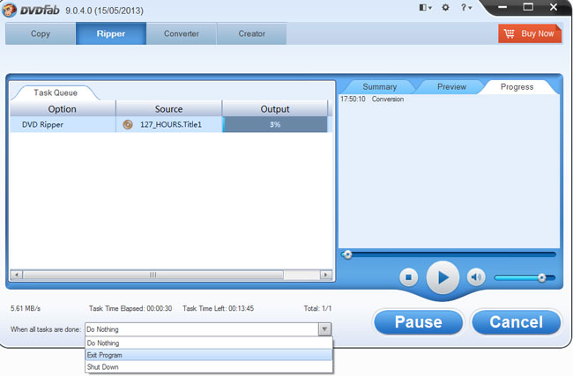The width and height of the screenshot is (573, 376).
Task: Choose 'Shut Down' from the list
Action: point(209,367)
